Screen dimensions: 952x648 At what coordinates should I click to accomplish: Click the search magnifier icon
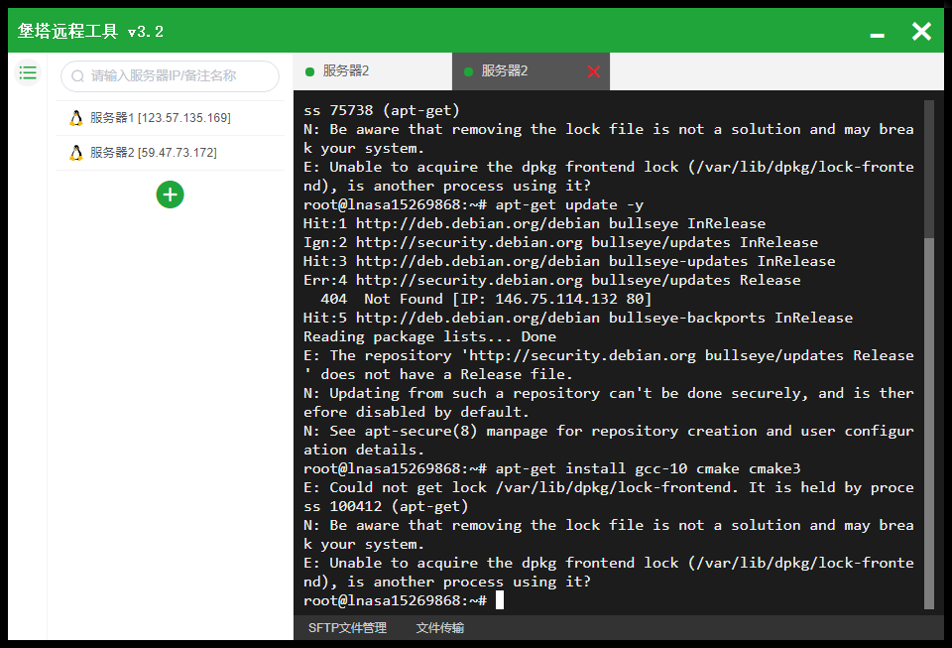77,75
